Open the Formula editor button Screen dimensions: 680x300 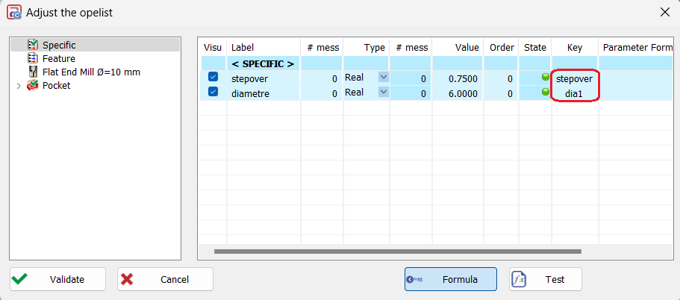click(x=451, y=280)
